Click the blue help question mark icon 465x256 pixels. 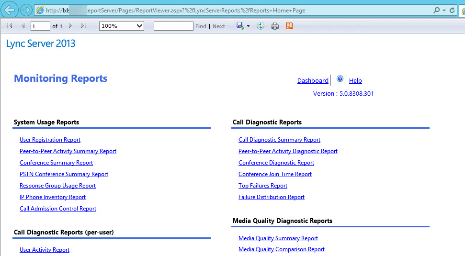[340, 79]
